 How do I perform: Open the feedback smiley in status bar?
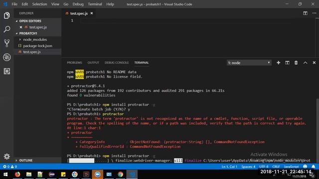coord(305,167)
